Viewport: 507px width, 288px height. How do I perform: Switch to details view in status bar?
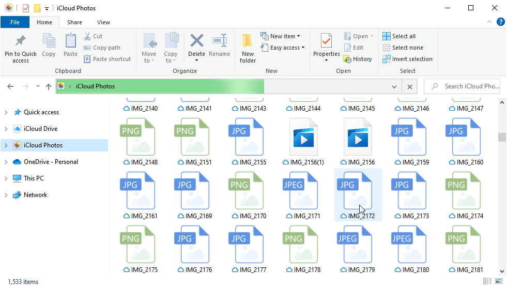487,281
